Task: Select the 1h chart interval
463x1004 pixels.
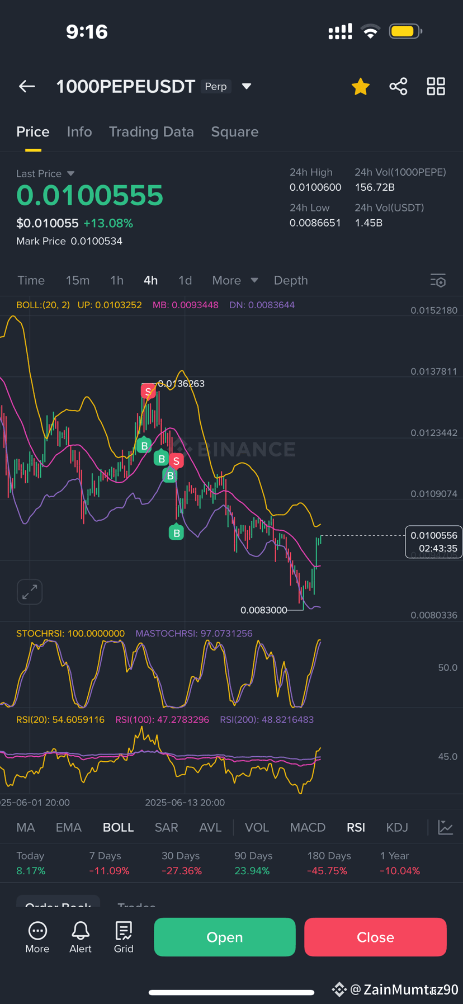Action: (117, 280)
